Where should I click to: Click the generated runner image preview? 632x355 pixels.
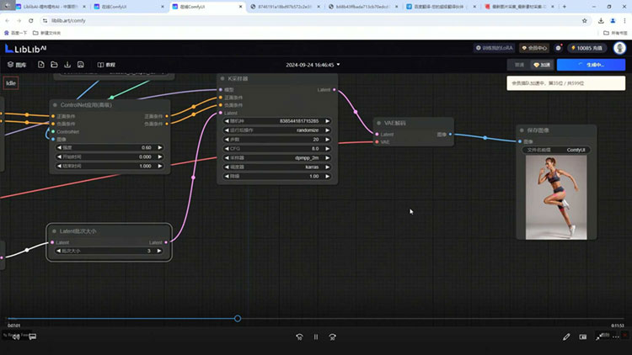tap(555, 197)
